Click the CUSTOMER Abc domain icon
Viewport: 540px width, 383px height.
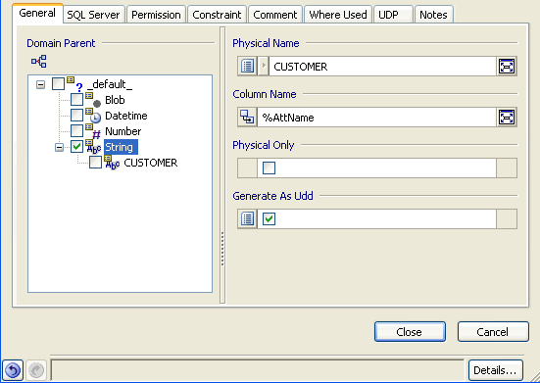point(113,163)
